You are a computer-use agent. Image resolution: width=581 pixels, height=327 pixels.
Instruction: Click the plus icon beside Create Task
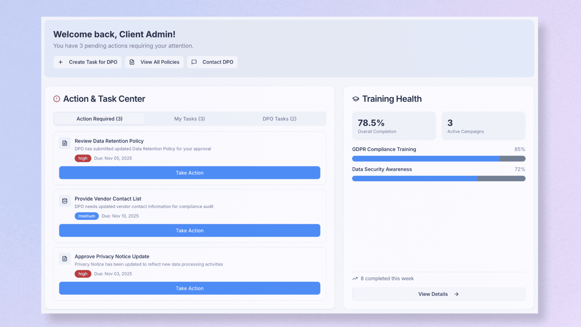pos(61,62)
